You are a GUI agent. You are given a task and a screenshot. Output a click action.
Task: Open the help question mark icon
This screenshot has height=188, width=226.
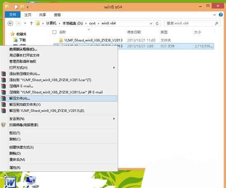[221, 15]
